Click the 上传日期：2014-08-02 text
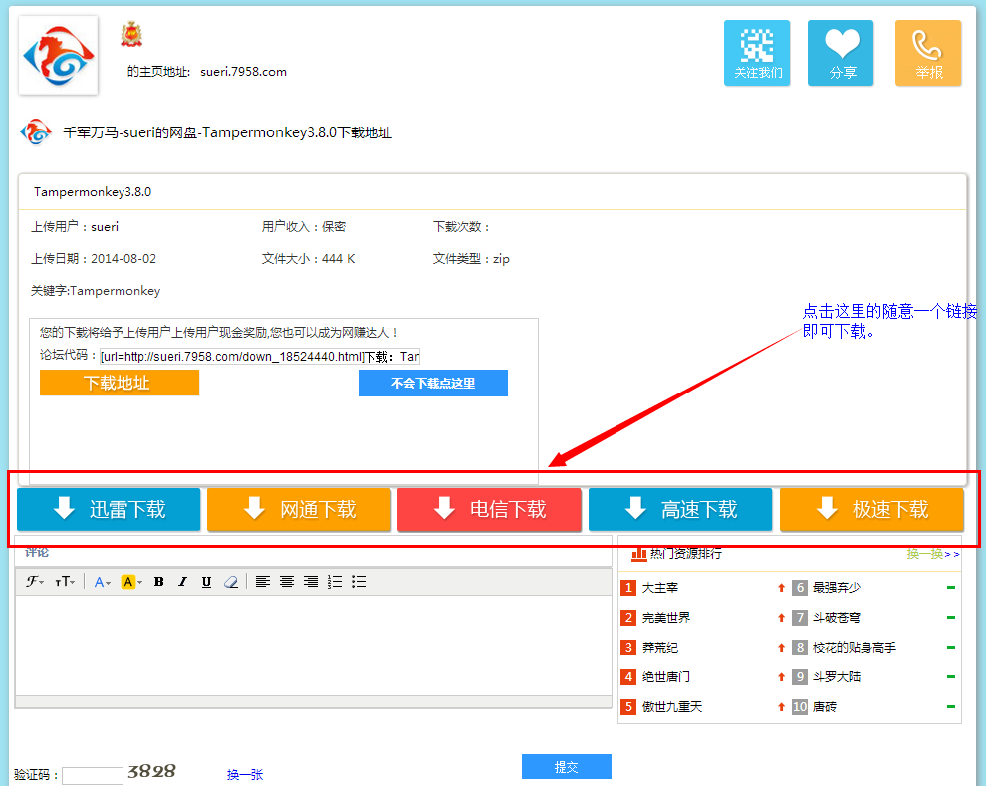 (94, 259)
